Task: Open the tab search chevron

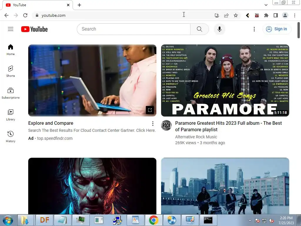Action: [x=266, y=5]
